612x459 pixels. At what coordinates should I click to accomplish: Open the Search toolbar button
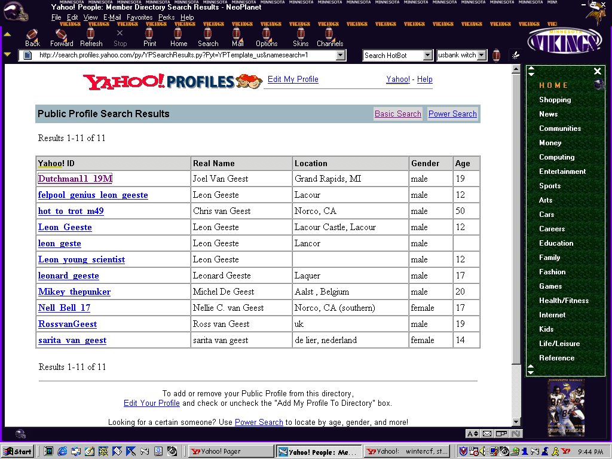point(207,38)
